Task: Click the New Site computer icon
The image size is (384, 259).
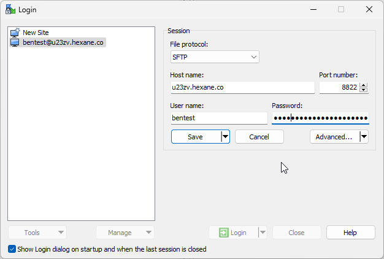Action: 15,33
